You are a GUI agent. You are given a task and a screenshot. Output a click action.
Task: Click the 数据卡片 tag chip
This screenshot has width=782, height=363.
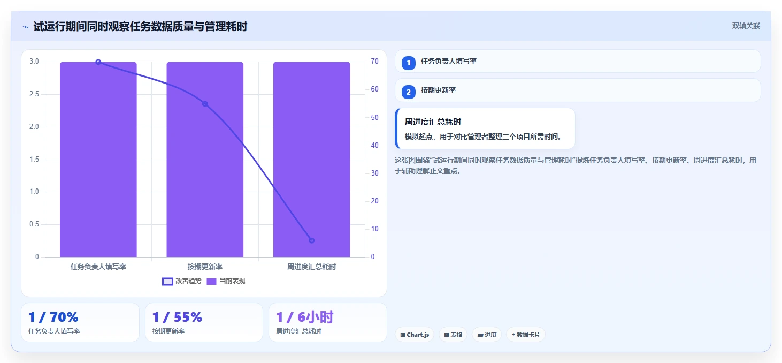[526, 335]
